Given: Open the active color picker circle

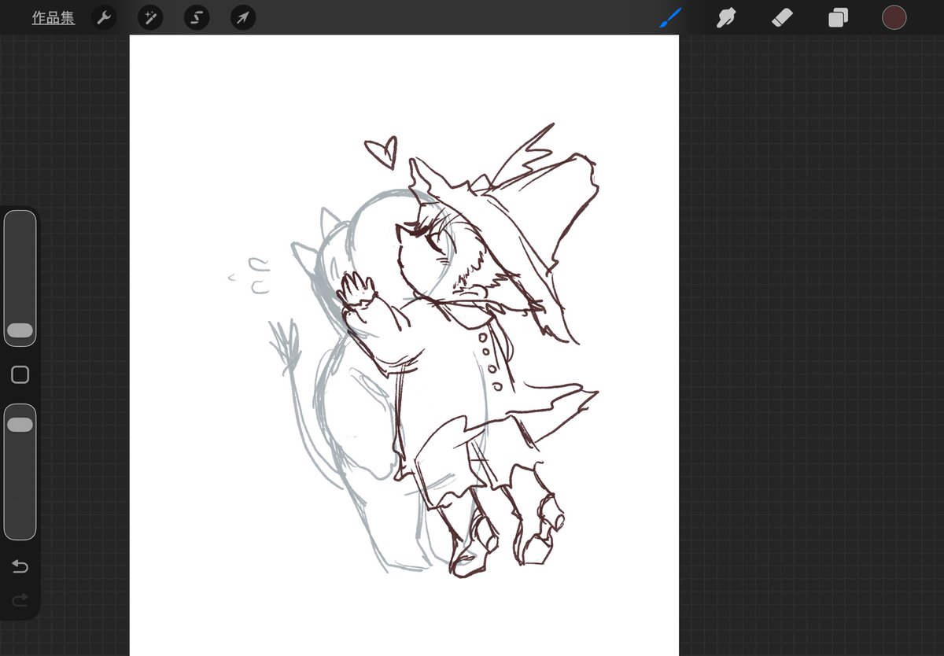Looking at the screenshot, I should (x=894, y=17).
